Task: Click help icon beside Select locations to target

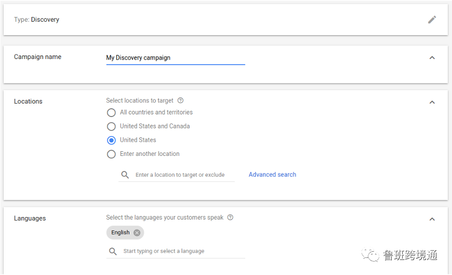Action: pyautogui.click(x=180, y=100)
